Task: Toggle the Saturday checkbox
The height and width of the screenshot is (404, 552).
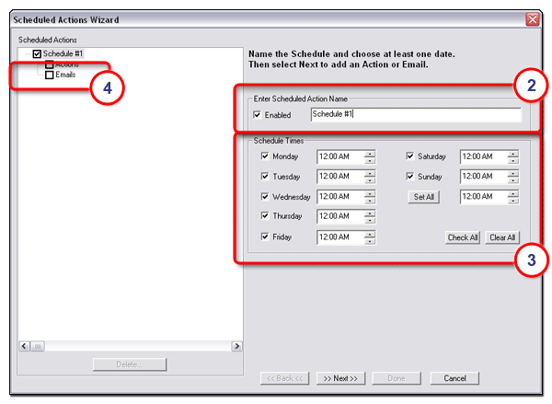Action: click(x=410, y=157)
